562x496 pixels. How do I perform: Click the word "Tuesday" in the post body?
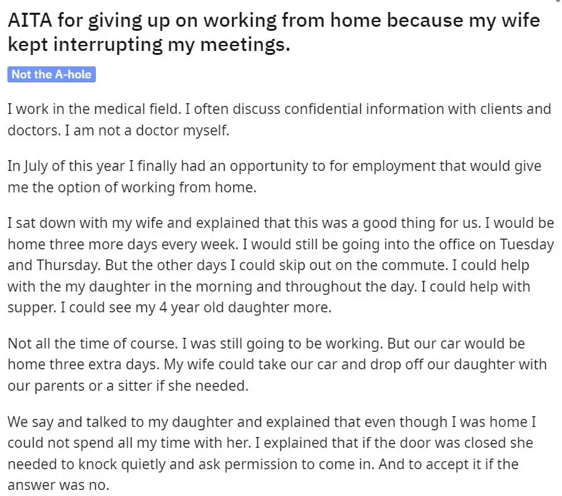click(x=527, y=245)
